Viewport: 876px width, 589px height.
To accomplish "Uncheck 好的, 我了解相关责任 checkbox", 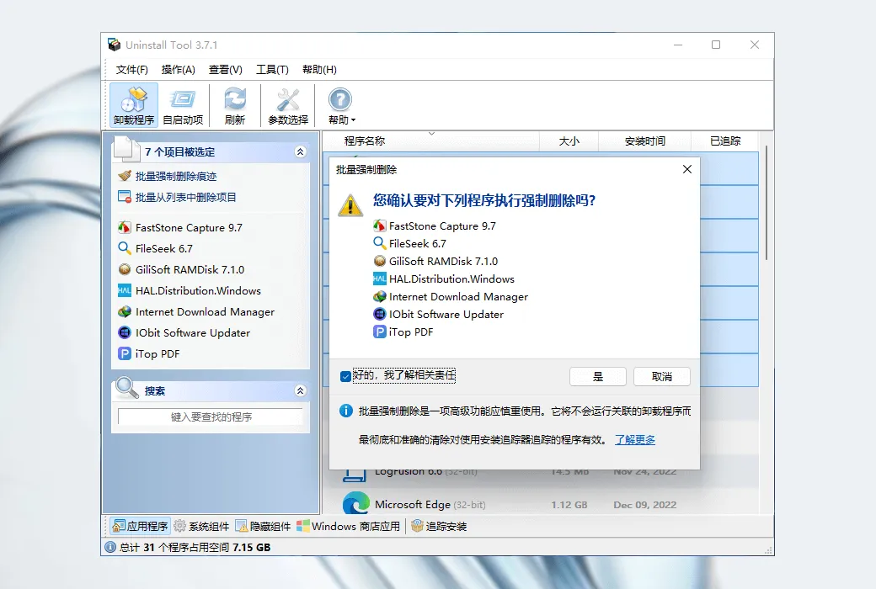I will tap(346, 376).
